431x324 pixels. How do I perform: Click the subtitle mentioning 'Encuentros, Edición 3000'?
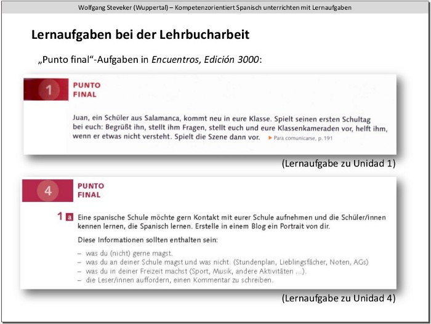tap(150, 60)
